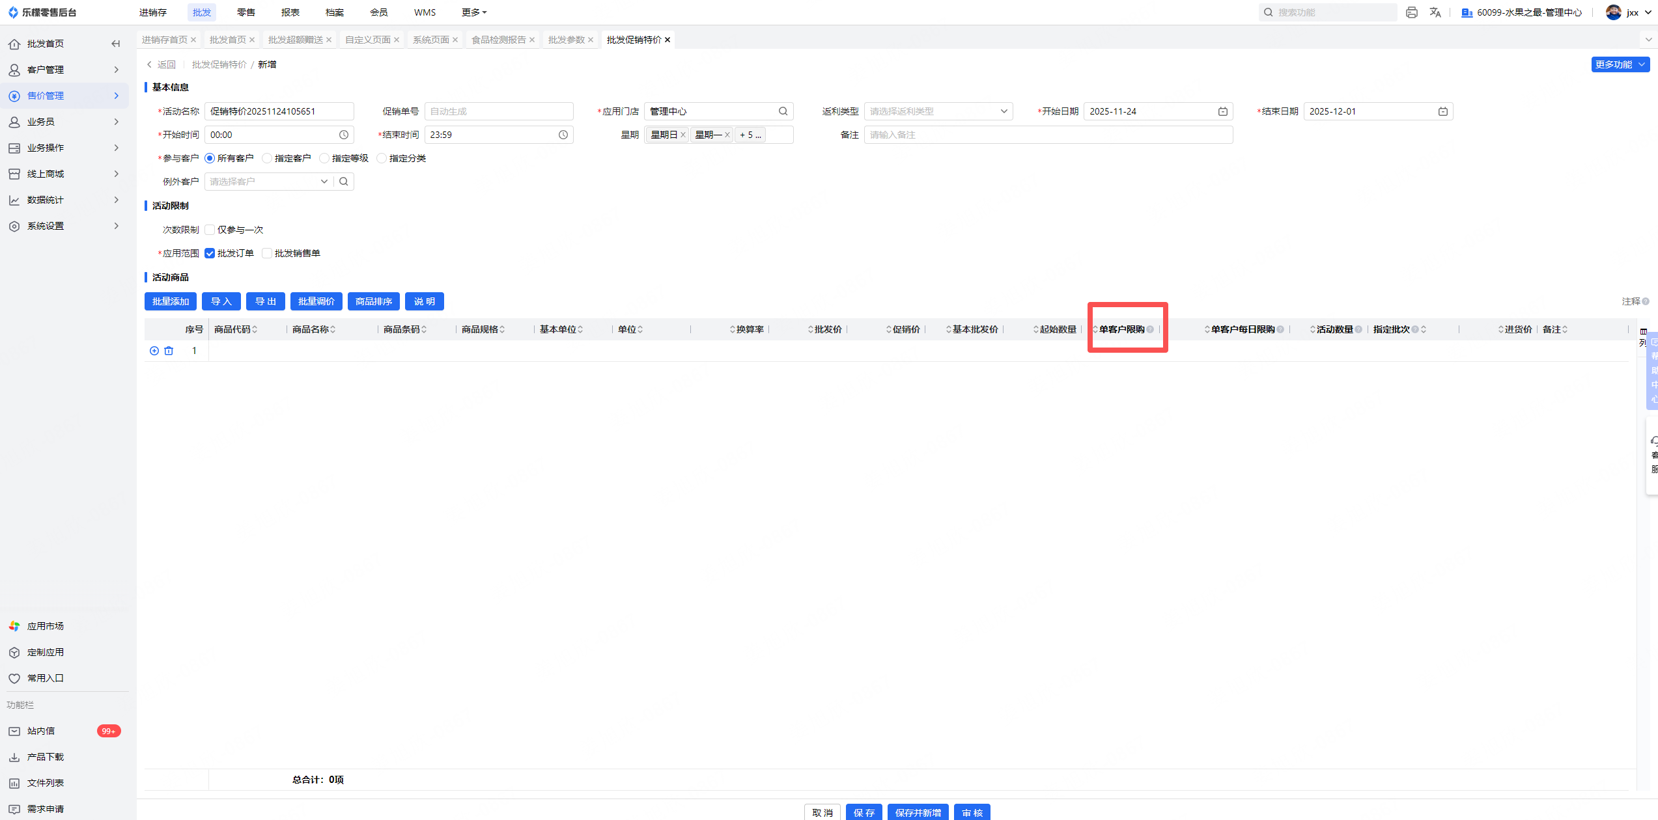Click search icon in 应用门店 field
Screen dimensions: 1658x820
pos(783,111)
